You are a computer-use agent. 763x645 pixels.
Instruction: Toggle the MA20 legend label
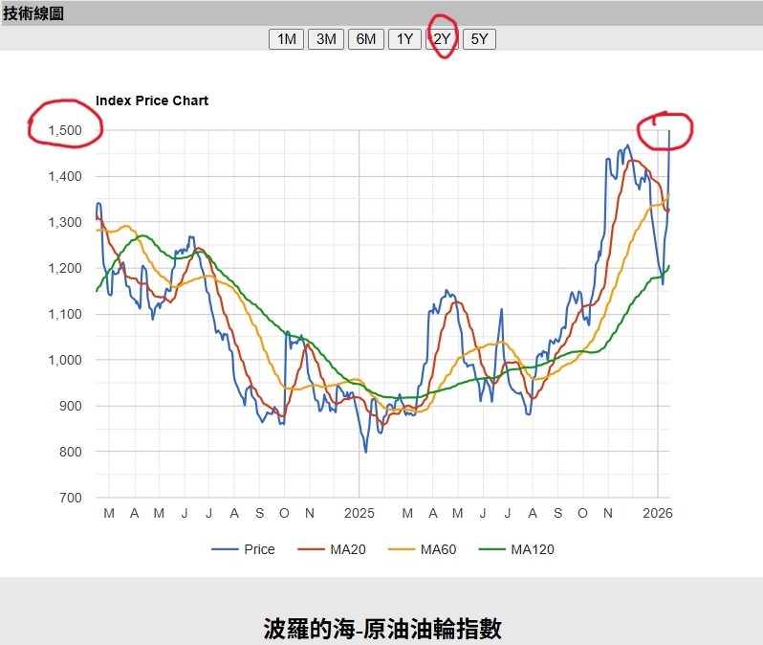point(347,549)
